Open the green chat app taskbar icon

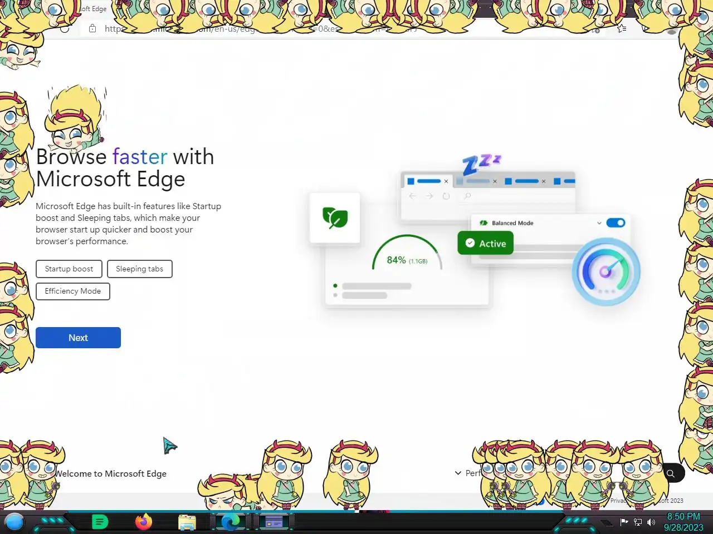coord(100,522)
